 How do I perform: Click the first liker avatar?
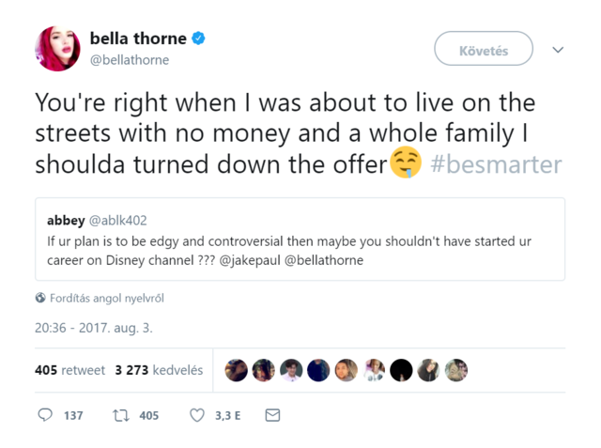point(237,370)
